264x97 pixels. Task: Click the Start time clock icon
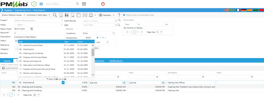tap(124, 83)
